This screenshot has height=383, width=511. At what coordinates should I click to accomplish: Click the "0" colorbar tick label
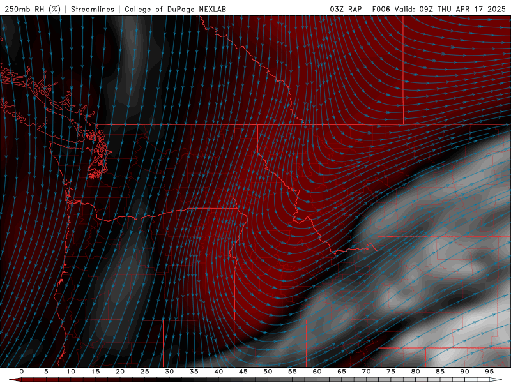click(x=22, y=372)
